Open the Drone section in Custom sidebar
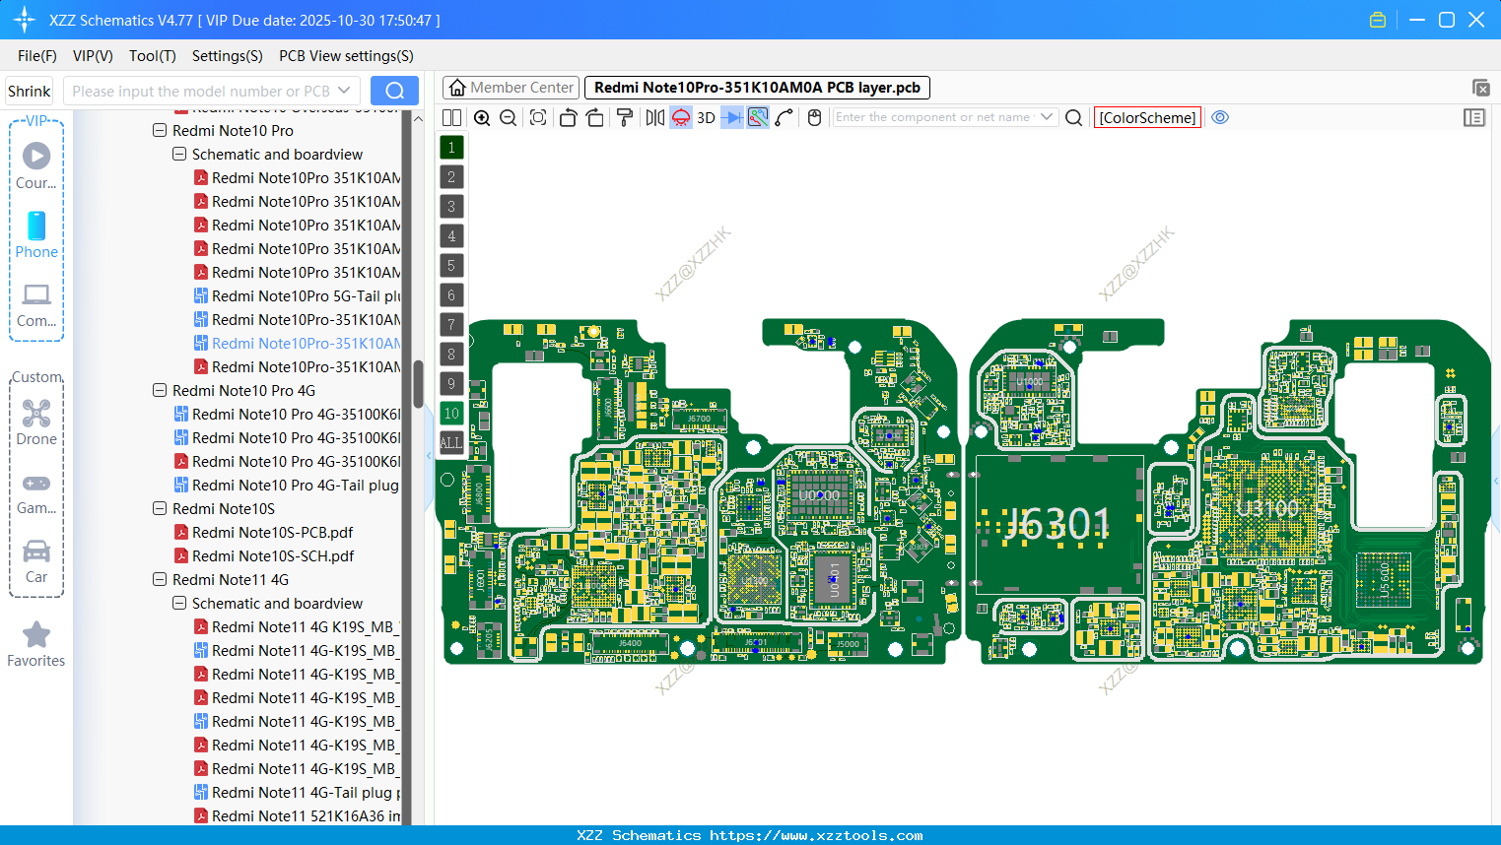 tap(36, 414)
